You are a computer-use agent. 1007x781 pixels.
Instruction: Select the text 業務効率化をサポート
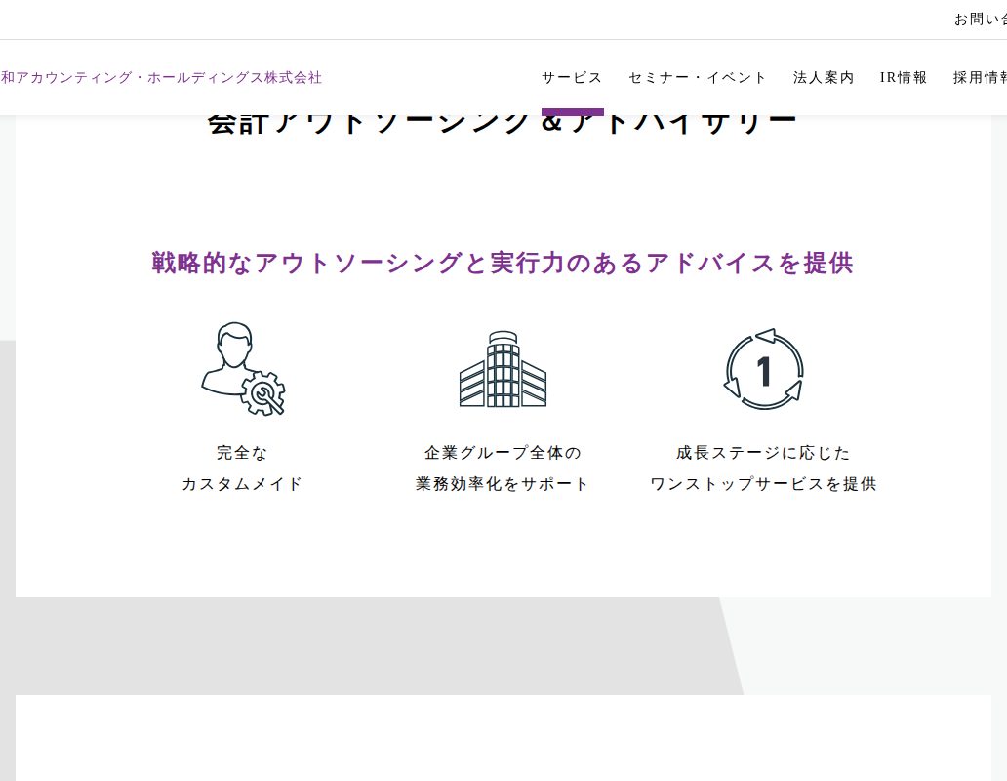(503, 483)
